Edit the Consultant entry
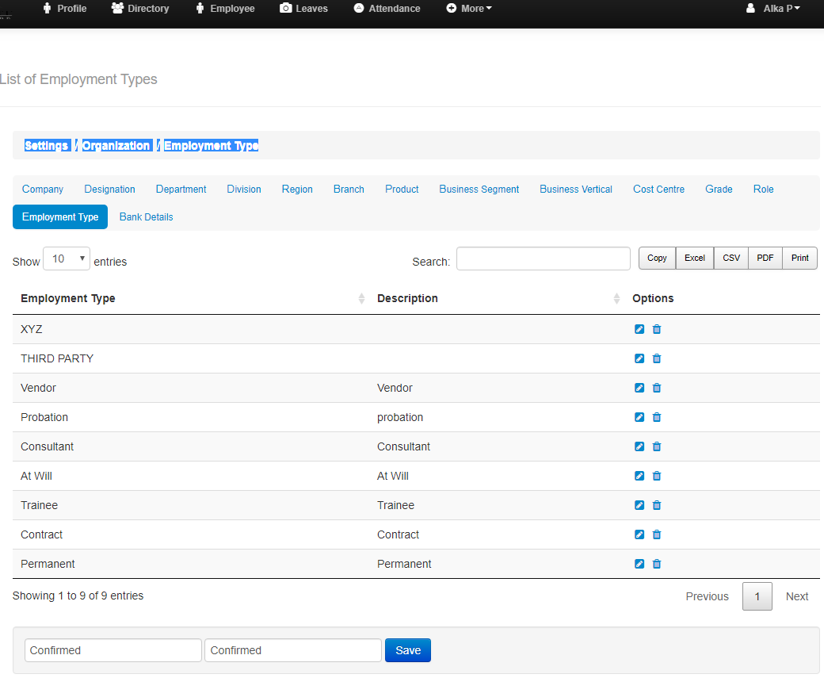The image size is (824, 678). click(x=639, y=446)
